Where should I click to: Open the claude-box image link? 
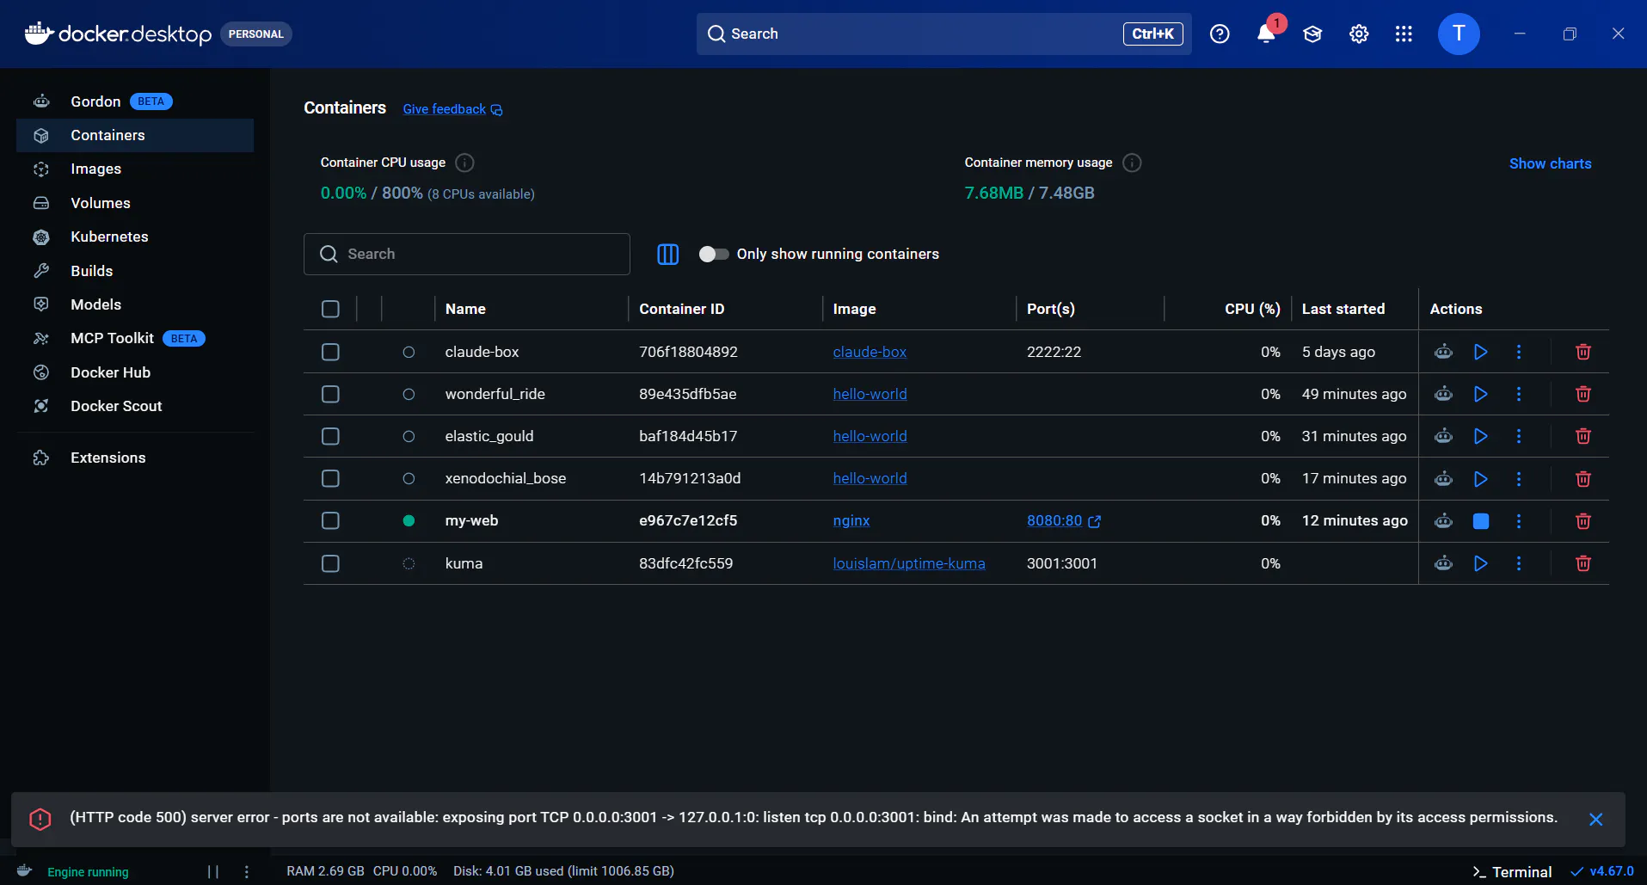point(870,352)
